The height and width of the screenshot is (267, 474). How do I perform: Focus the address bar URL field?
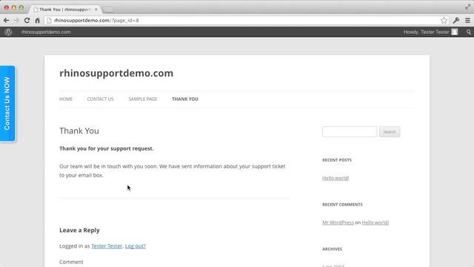[242, 20]
